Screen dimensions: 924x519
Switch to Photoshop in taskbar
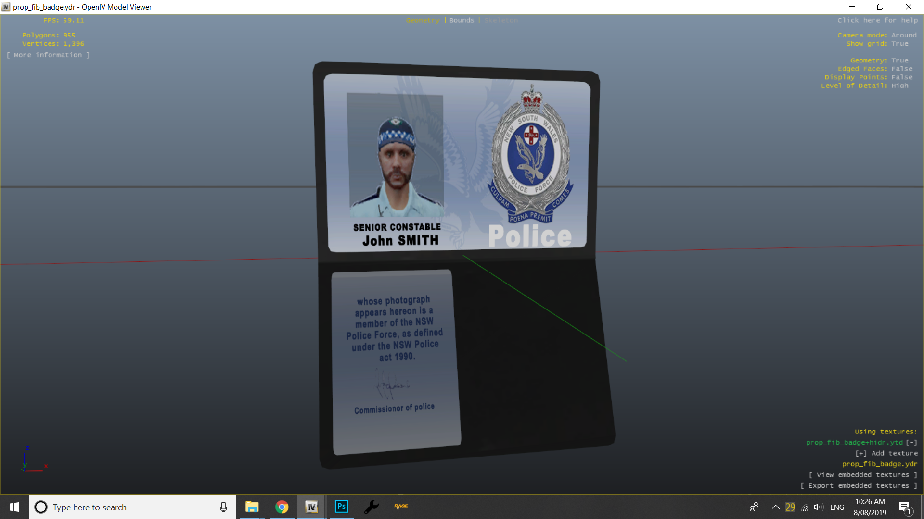click(341, 507)
